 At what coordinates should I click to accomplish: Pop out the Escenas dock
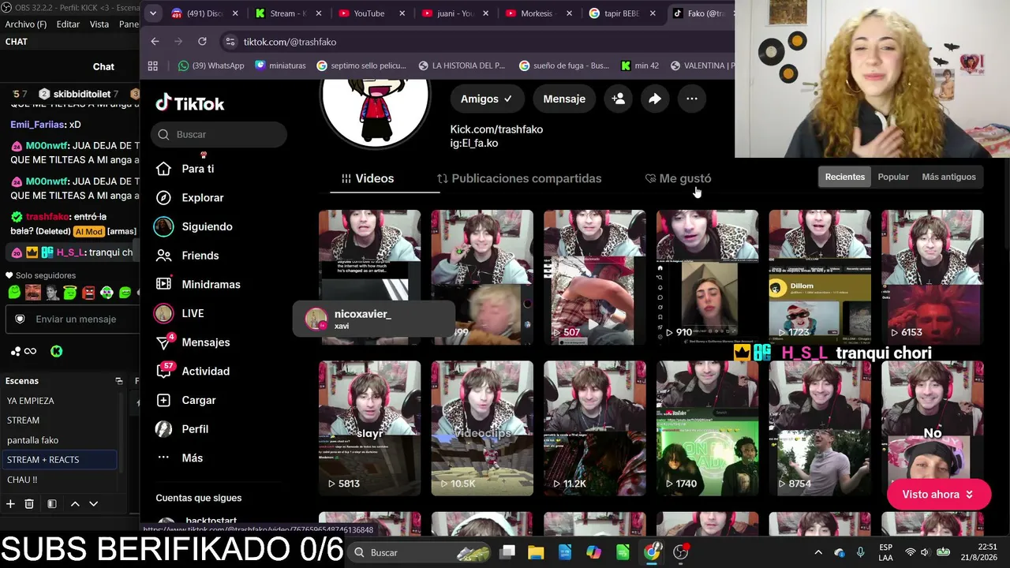point(119,381)
